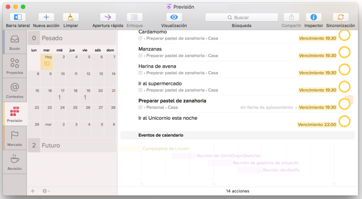Open the Visualización eye icon

pyautogui.click(x=174, y=17)
